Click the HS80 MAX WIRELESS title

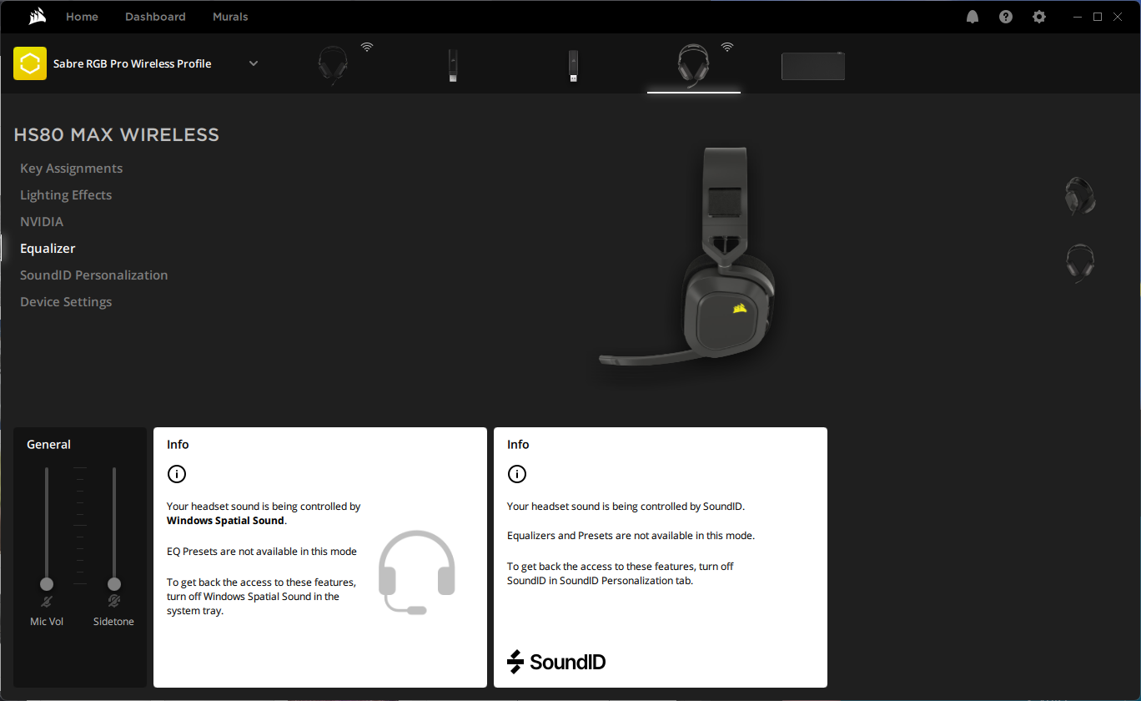pos(117,135)
